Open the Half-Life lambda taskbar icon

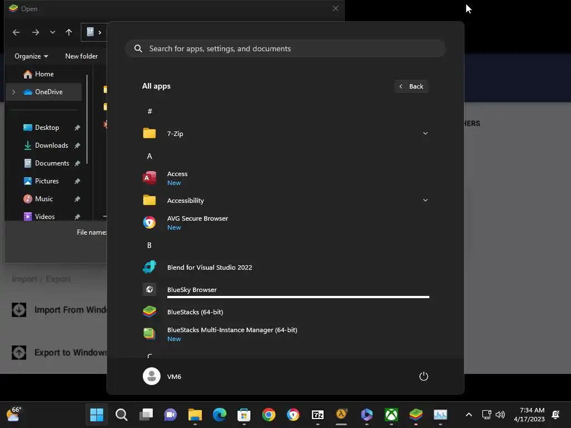[342, 415]
